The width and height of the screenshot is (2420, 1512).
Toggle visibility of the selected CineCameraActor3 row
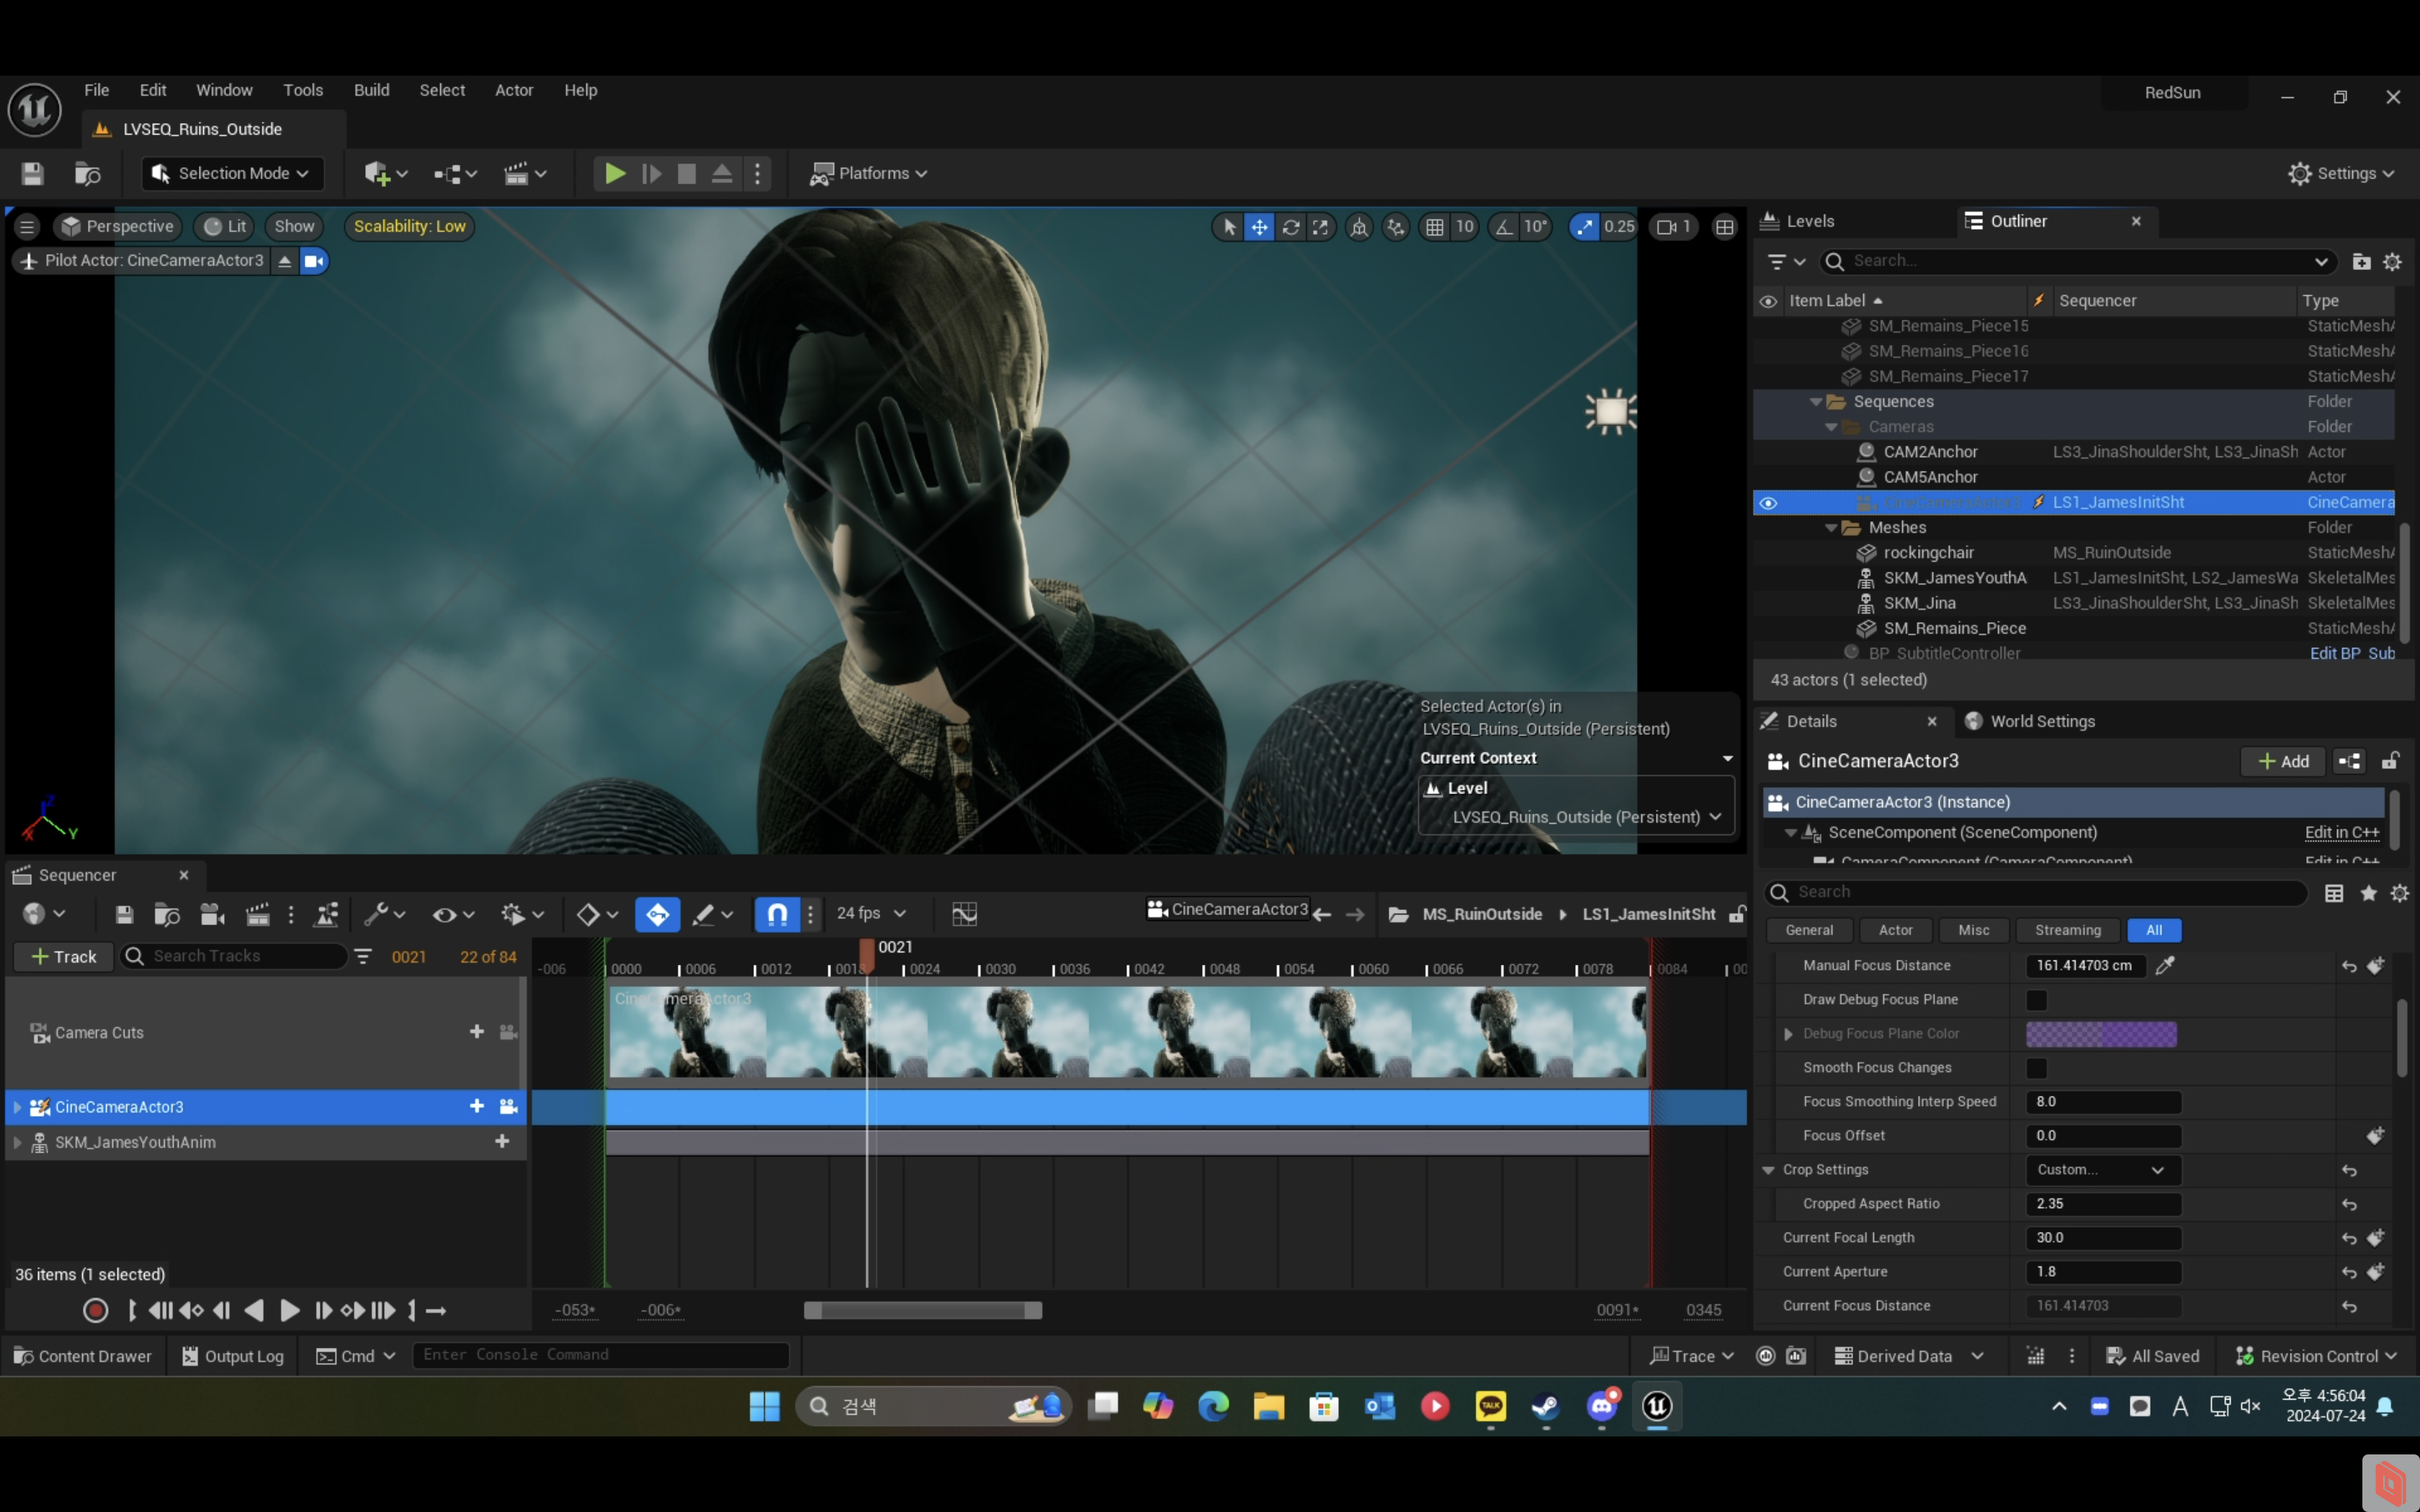(1768, 503)
